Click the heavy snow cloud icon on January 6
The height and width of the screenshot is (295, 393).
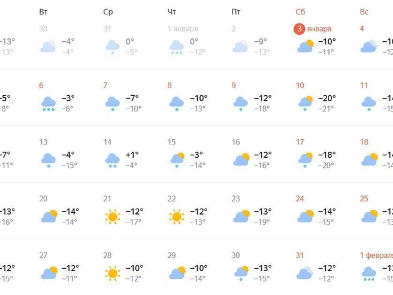coord(49,104)
